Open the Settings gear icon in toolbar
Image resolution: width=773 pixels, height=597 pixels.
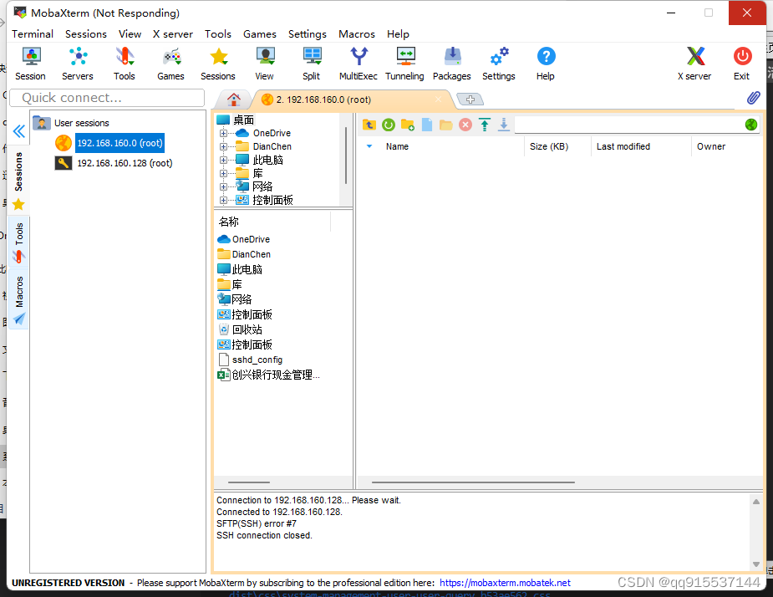click(499, 64)
